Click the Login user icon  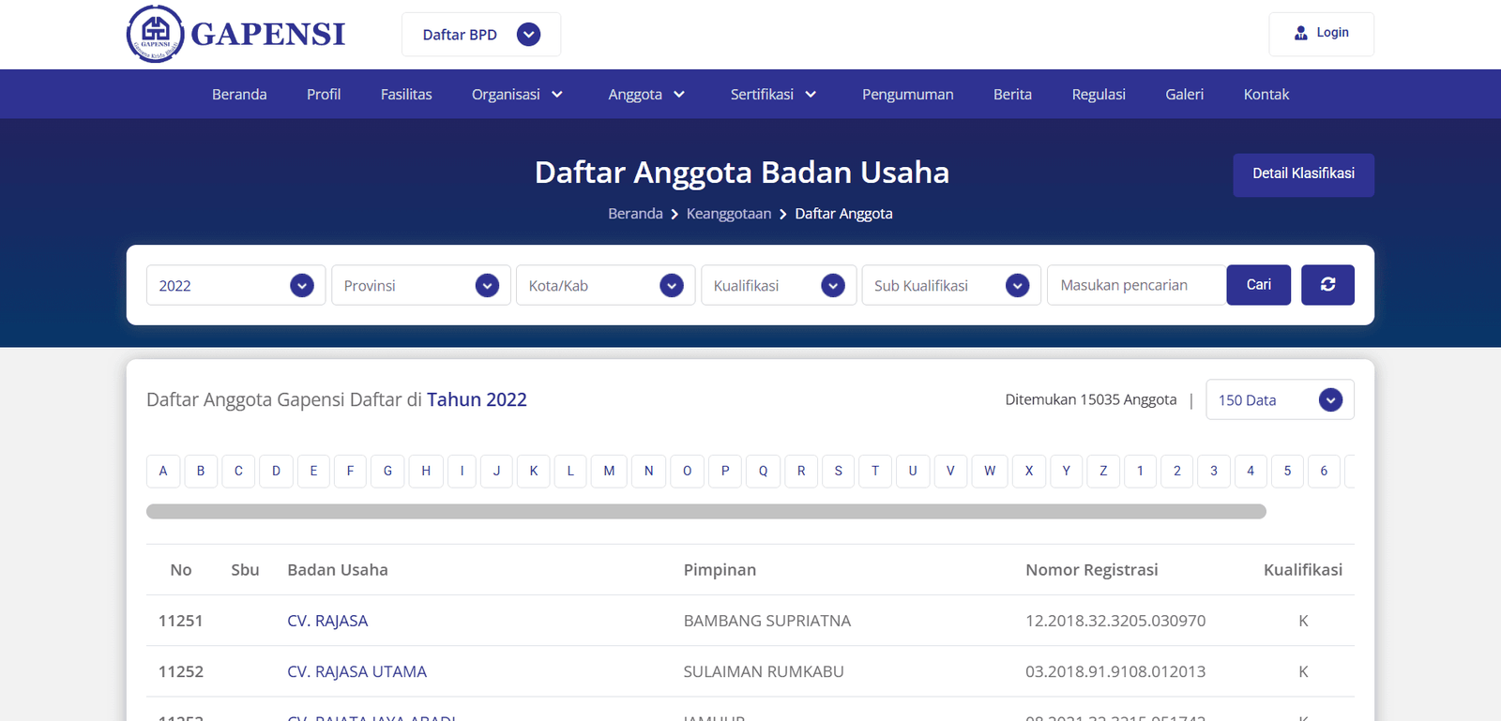click(1301, 33)
